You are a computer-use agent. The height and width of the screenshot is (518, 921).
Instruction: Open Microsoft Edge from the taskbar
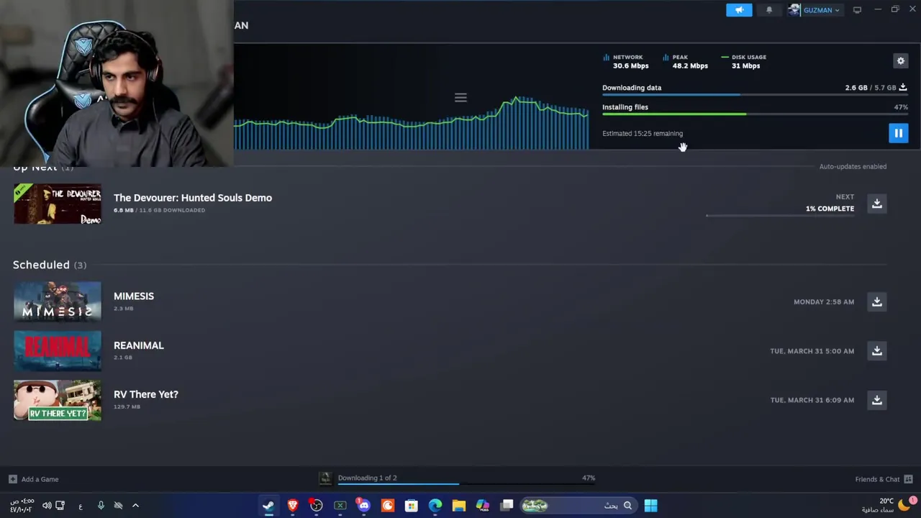pyautogui.click(x=435, y=505)
